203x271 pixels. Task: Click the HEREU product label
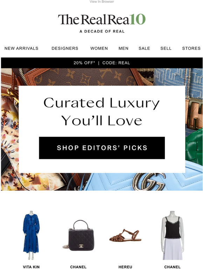[x=125, y=267]
